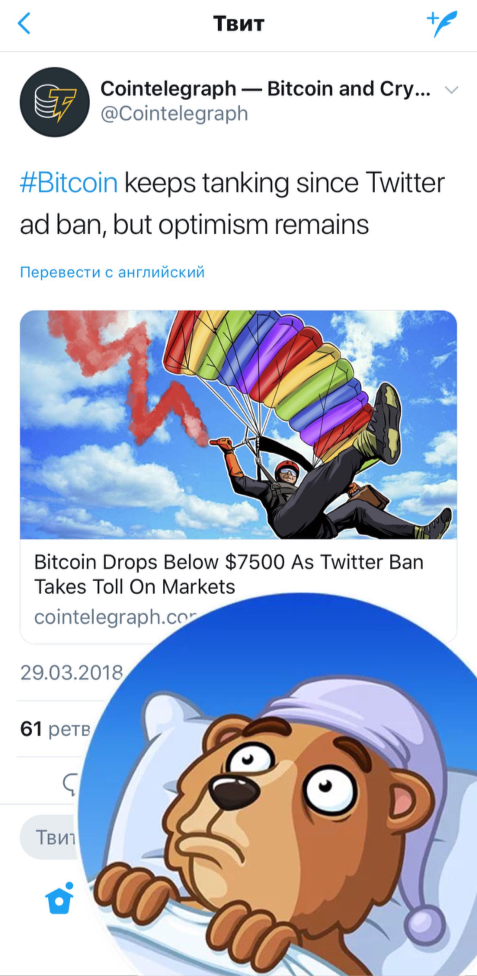Screen dimensions: 477x976
Task: Open Bitcoin Drops Below $7500 headline
Action: (x=229, y=574)
